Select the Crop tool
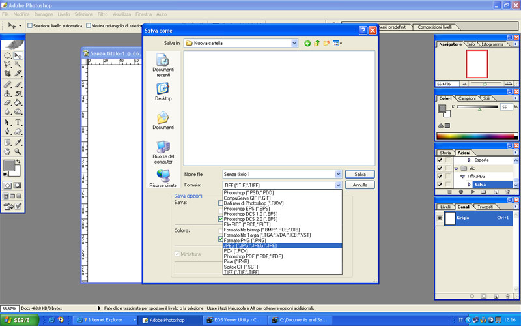Image resolution: width=521 pixels, height=326 pixels. coord(8,74)
